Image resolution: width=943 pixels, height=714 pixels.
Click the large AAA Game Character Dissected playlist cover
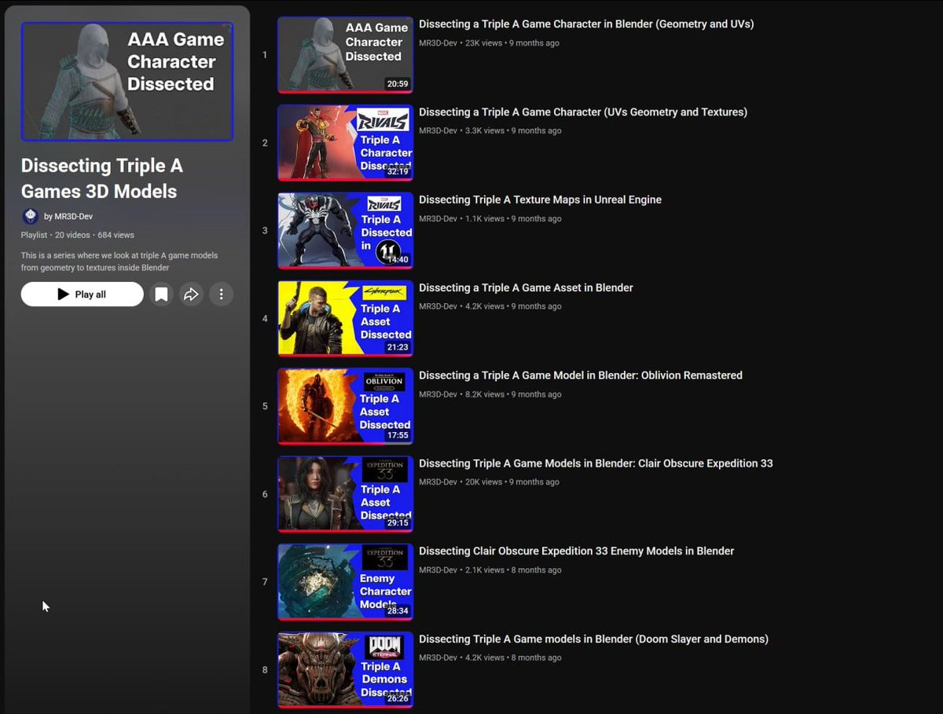(x=127, y=82)
